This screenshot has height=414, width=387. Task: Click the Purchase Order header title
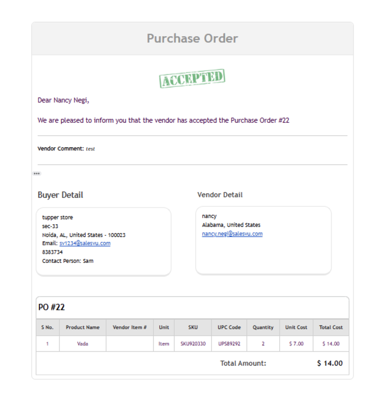[x=192, y=38]
